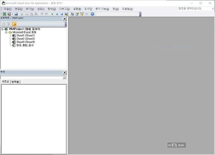Open the 파일(F) menu
This screenshot has height=155, width=215.
(x=7, y=9)
